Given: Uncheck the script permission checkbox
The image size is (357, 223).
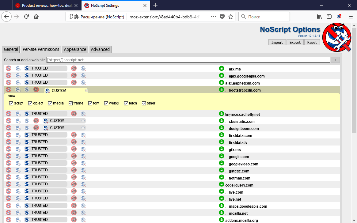Looking at the screenshot, I should click(x=11, y=103).
